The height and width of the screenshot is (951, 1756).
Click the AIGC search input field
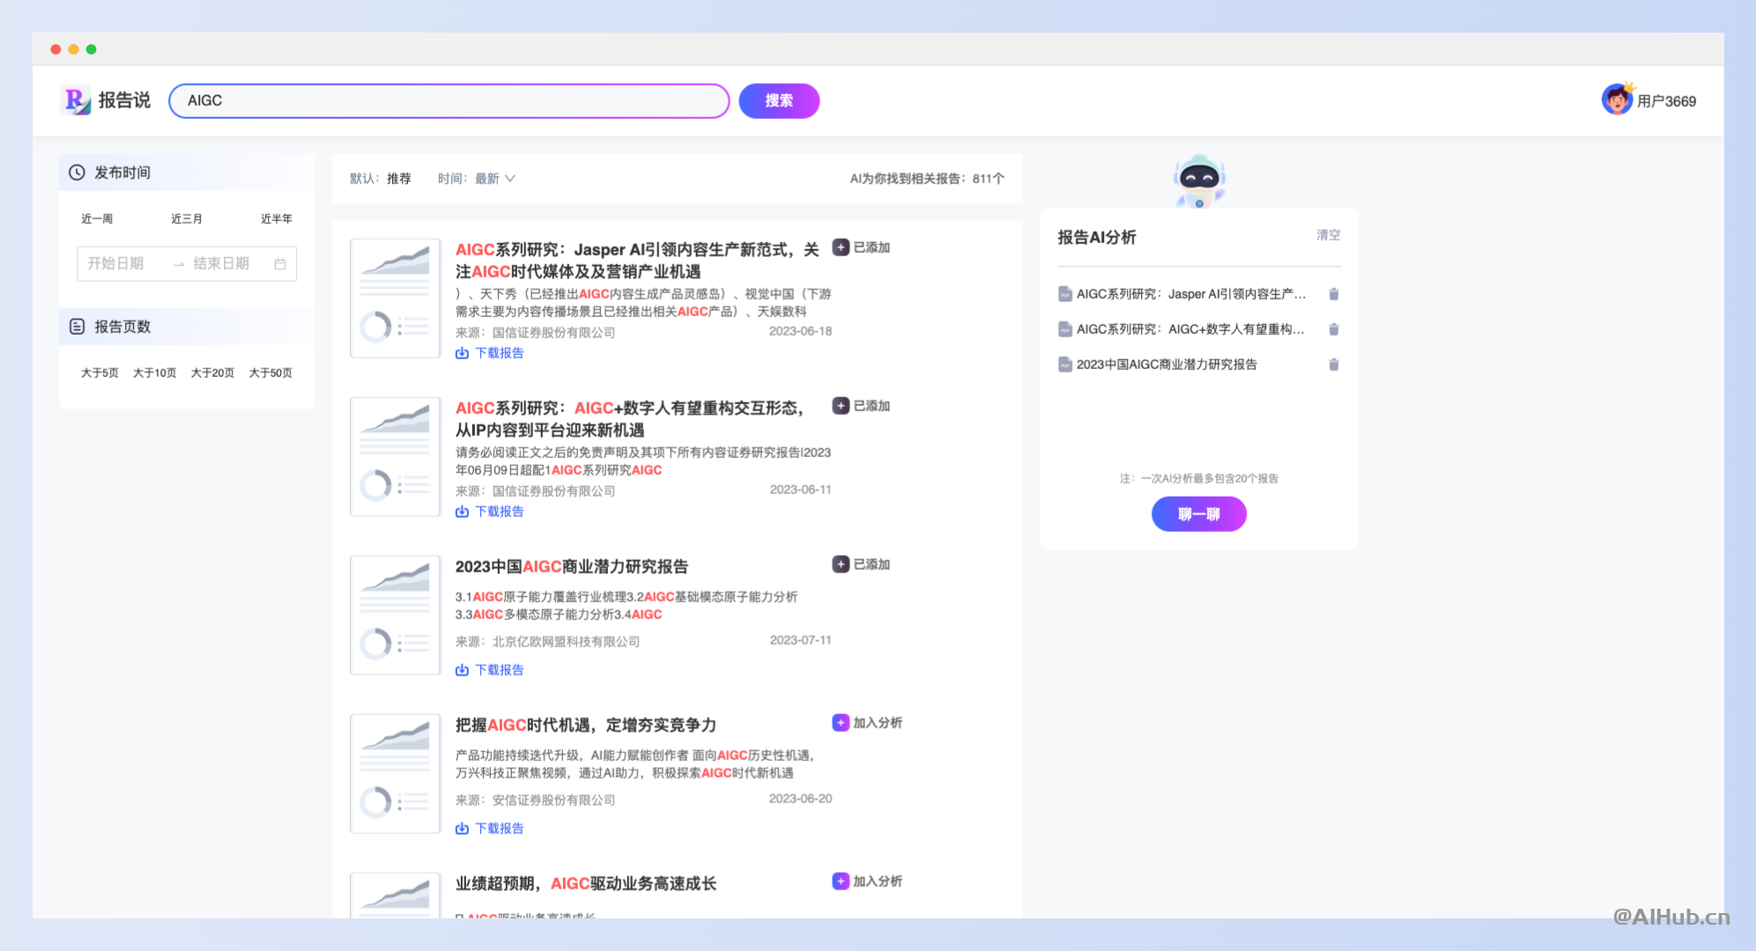tap(449, 100)
